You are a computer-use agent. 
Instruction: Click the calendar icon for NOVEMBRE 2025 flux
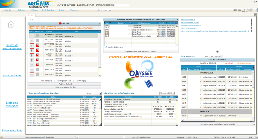tap(32, 35)
